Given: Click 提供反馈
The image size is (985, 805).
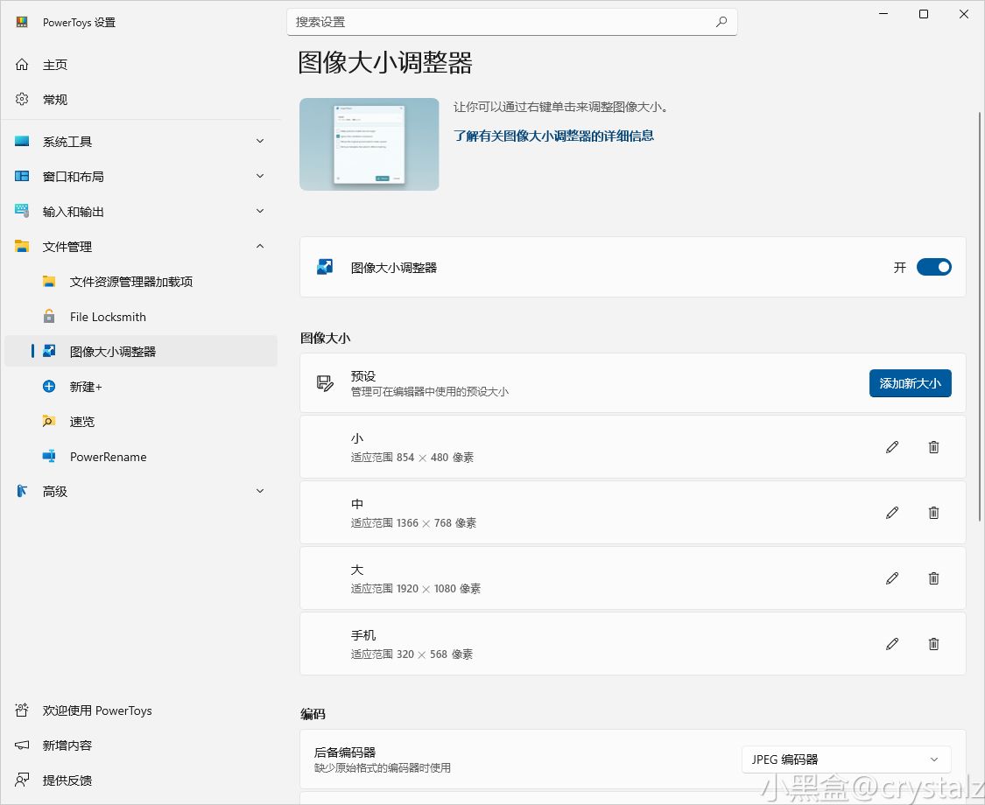Looking at the screenshot, I should pos(141,780).
